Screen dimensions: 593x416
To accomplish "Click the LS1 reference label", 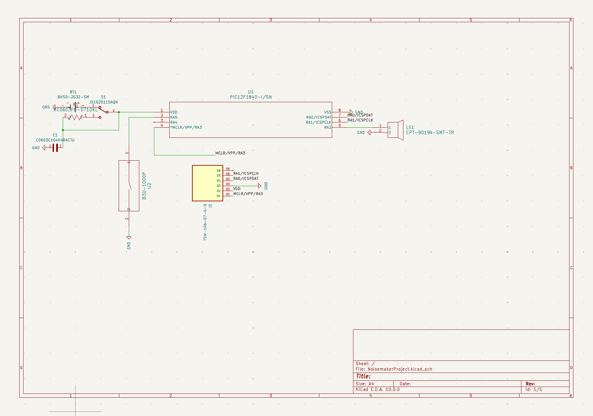I will [x=410, y=128].
